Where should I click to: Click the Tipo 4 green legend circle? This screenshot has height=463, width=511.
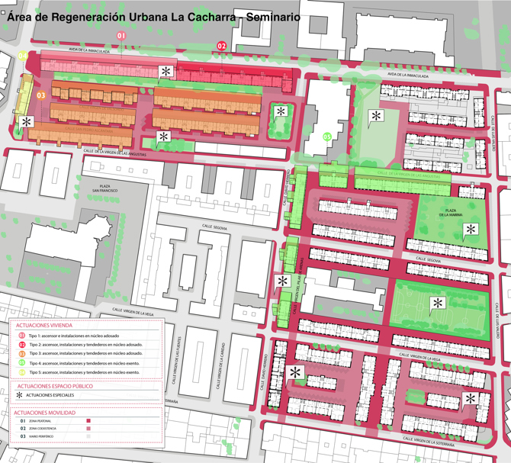point(21,362)
